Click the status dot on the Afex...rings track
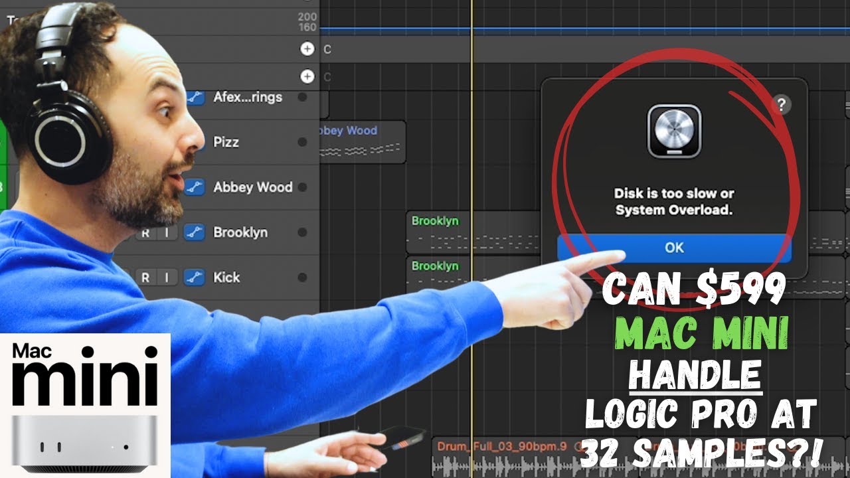The image size is (850, 478). click(303, 97)
